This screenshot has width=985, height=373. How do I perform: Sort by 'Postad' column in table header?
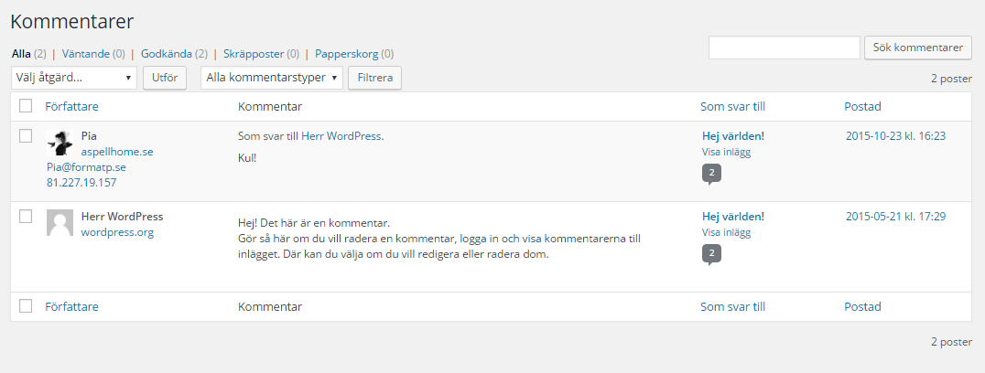862,106
